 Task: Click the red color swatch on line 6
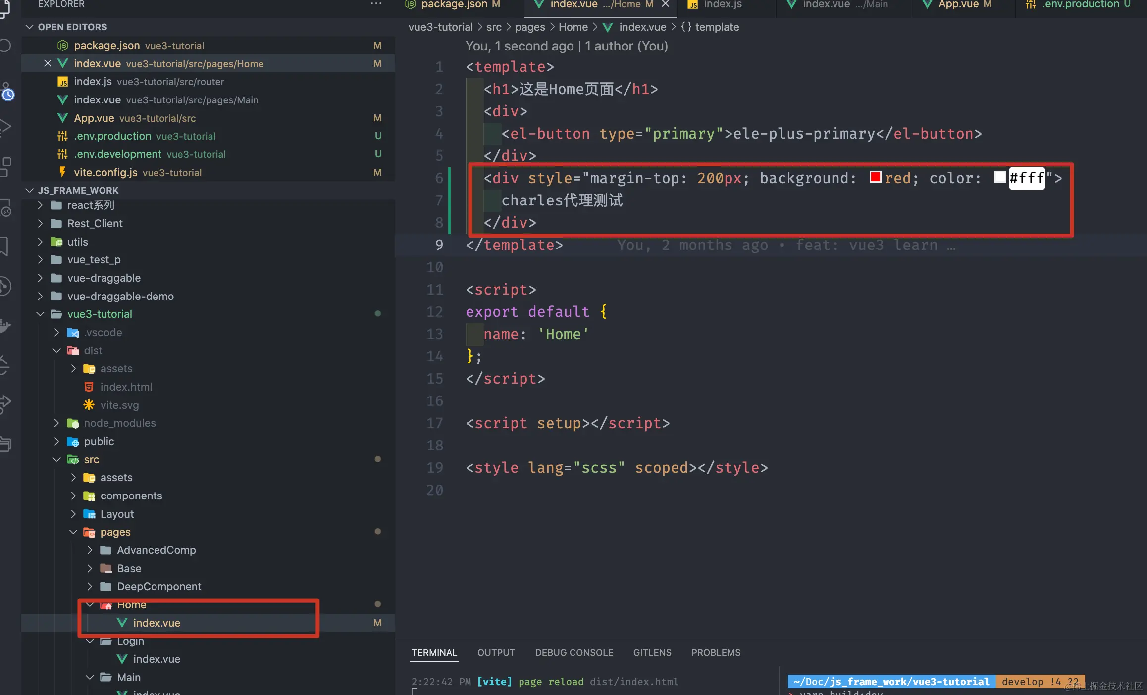click(875, 177)
